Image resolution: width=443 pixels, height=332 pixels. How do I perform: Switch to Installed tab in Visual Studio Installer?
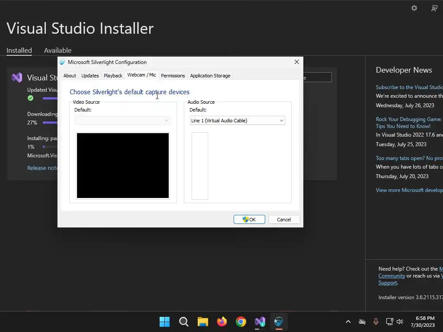pos(19,51)
